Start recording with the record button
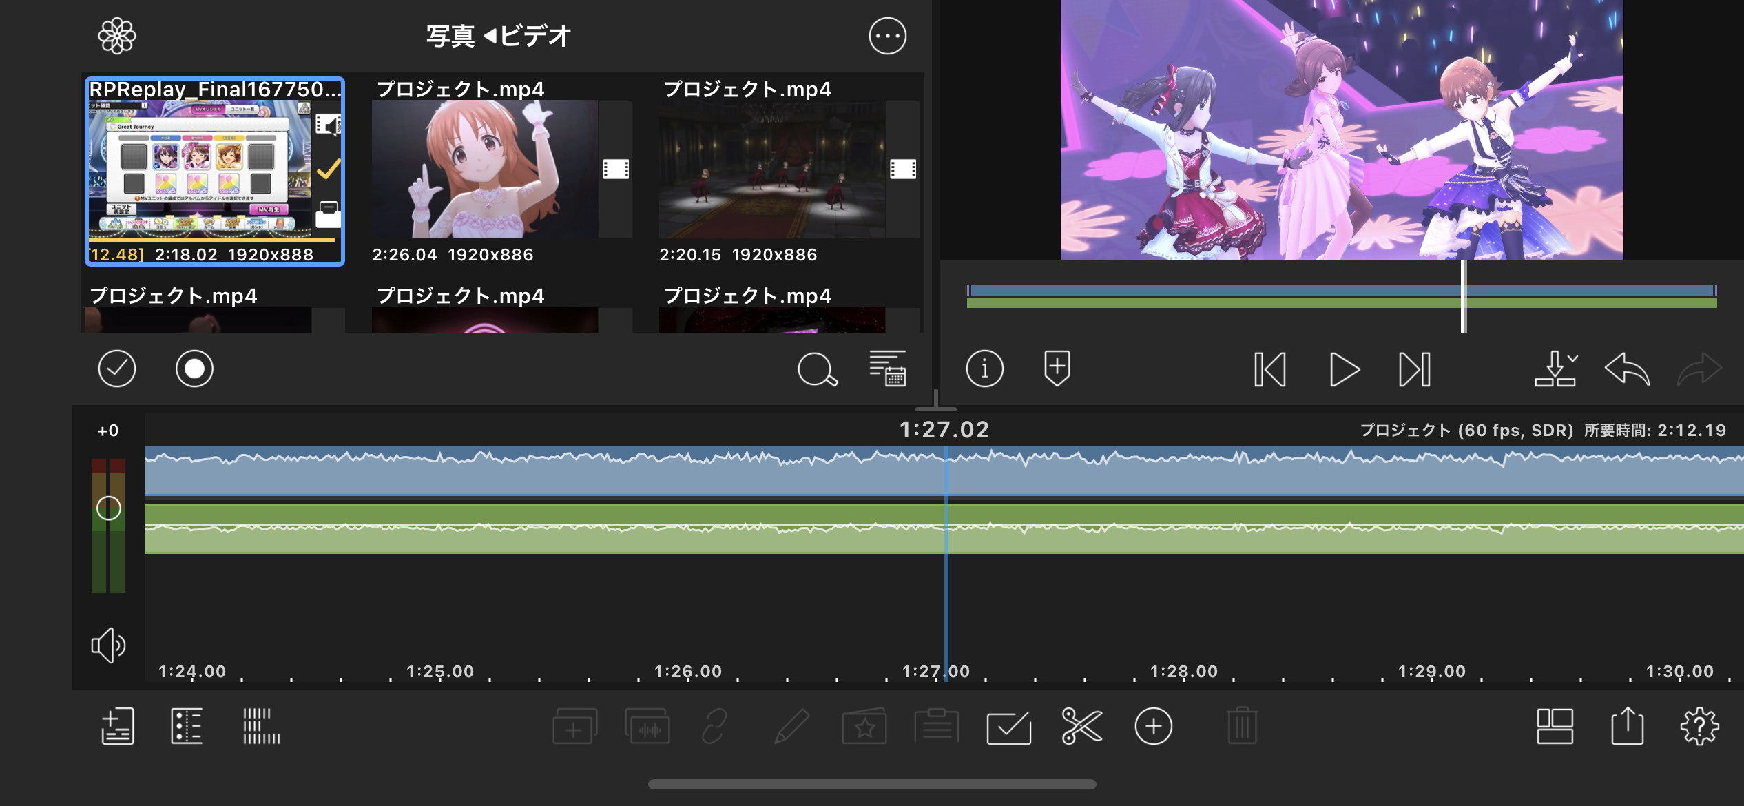The image size is (1744, 806). click(x=194, y=369)
